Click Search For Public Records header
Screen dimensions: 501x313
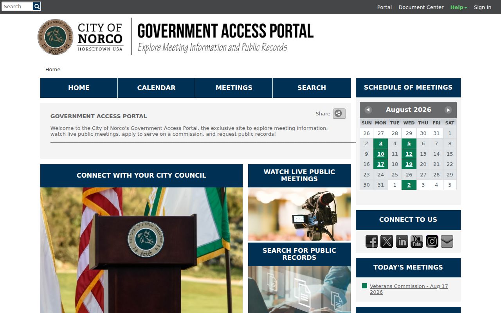click(x=299, y=254)
